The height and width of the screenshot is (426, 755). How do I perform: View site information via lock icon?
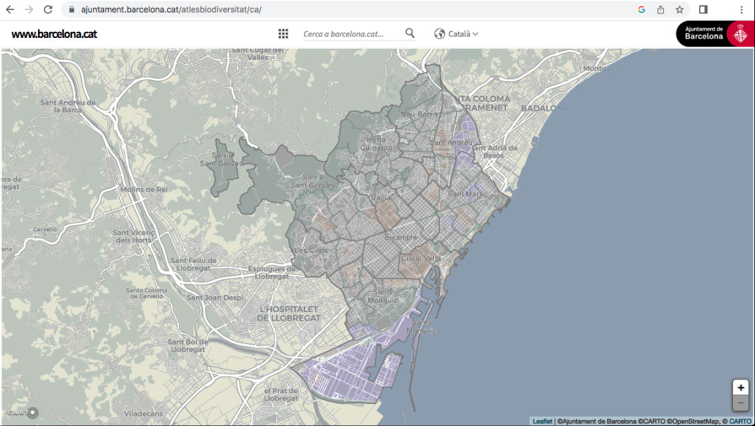click(72, 10)
